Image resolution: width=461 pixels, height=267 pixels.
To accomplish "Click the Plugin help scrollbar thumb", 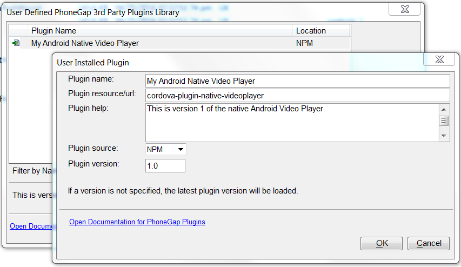I will pos(444,121).
